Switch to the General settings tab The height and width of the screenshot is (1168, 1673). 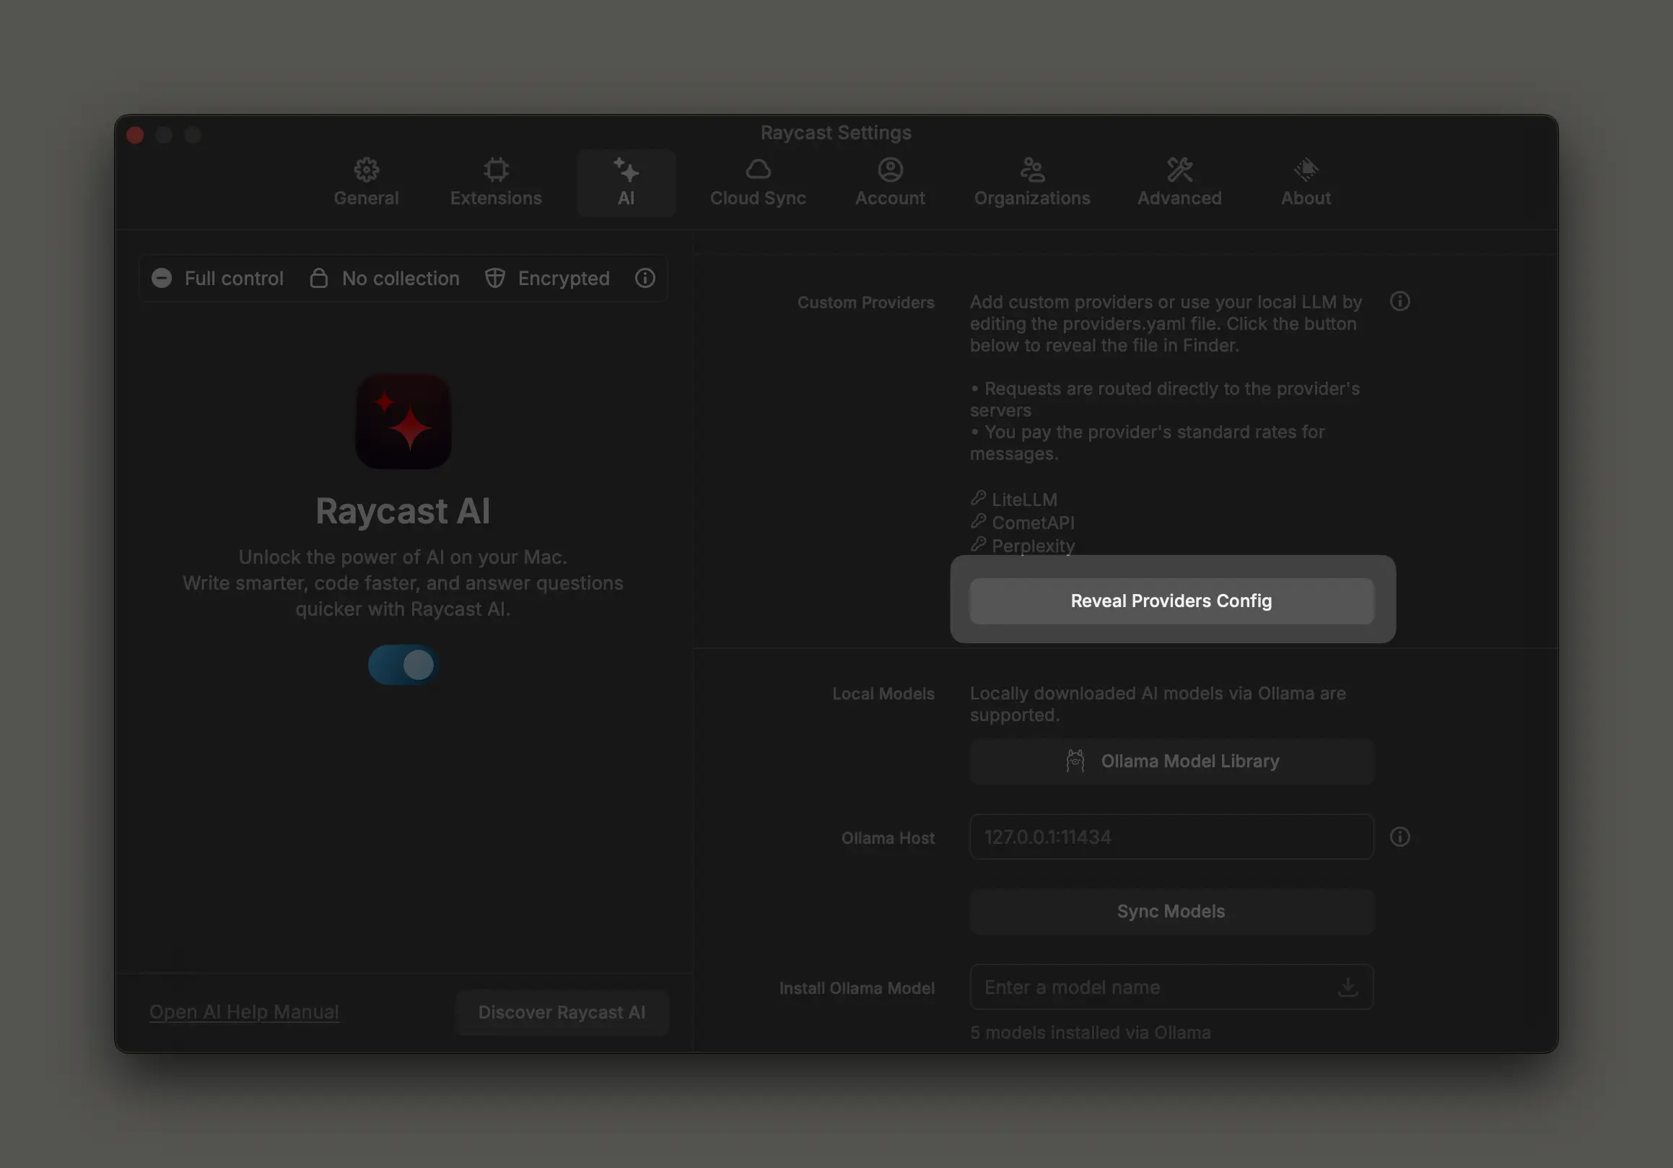click(366, 181)
